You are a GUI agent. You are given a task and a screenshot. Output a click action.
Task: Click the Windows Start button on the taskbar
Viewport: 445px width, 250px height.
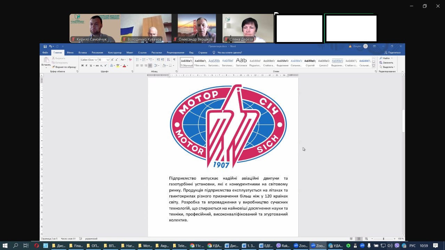pos(5,245)
